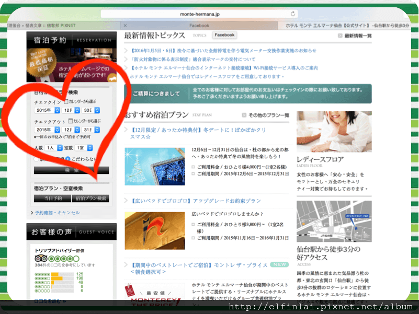Reload the page with the refresh icon
This screenshot has width=419, height=314.
[x=293, y=14]
